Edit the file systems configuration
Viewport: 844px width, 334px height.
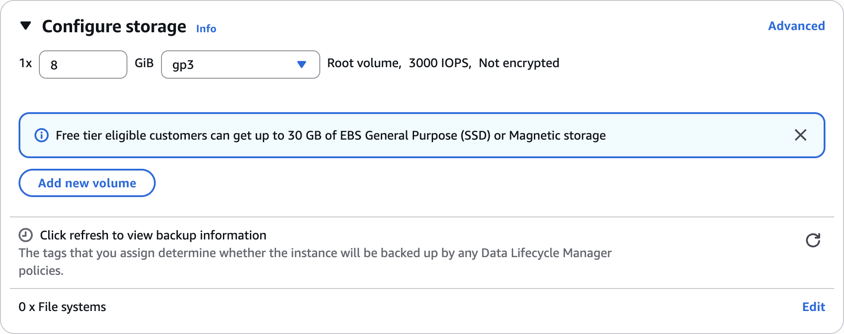click(x=813, y=307)
